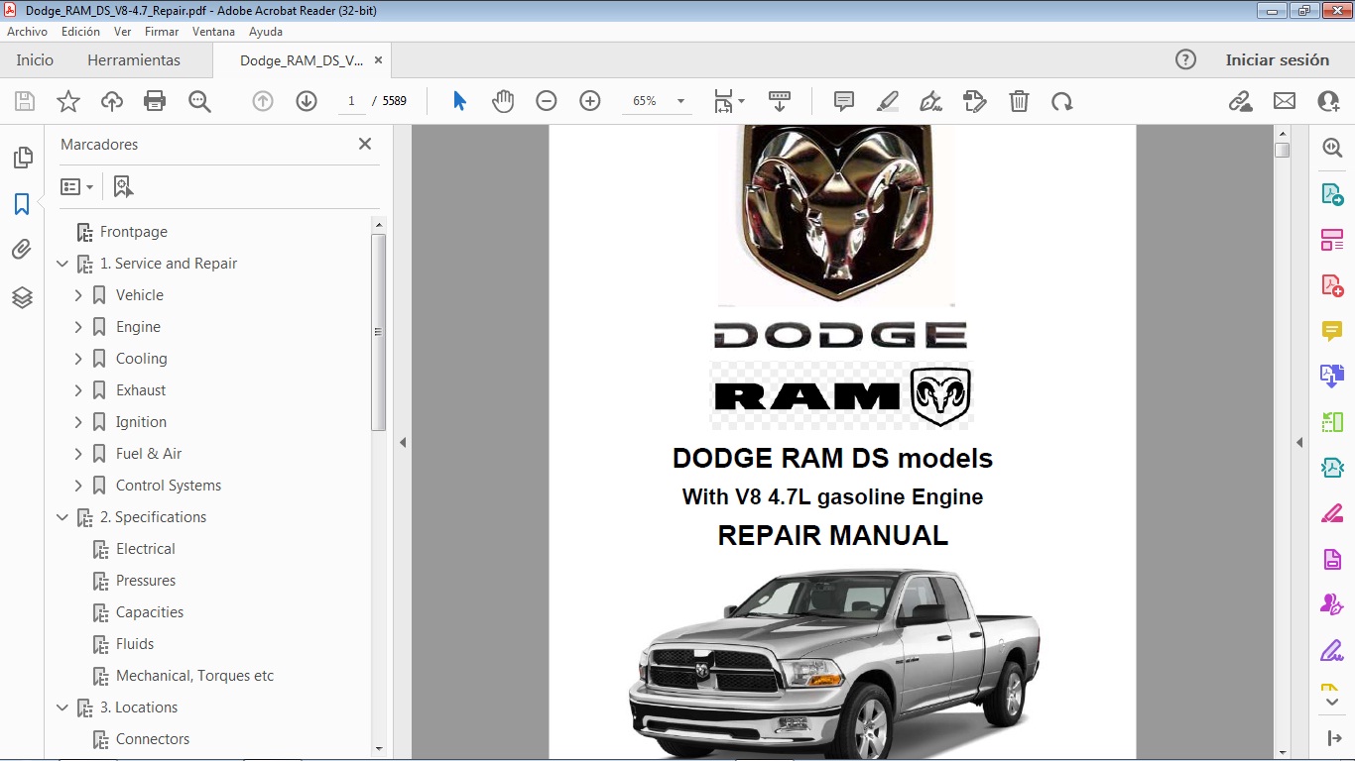1355x761 pixels.
Task: Expand the Vehicle bookmark
Action: point(78,295)
